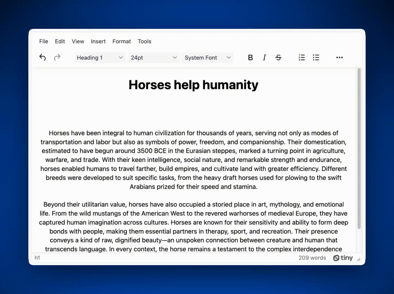
Task: Open the Heading 1 block format dropdown
Action: click(x=100, y=57)
